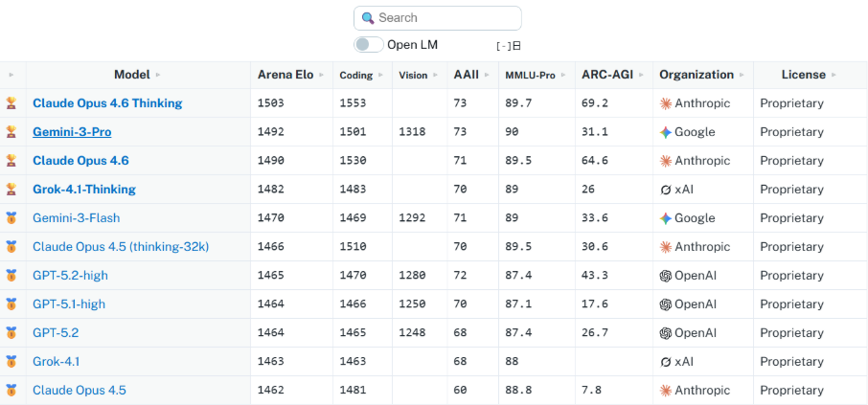
Task: Click the trophy icon beside Claude Opus 4.6 Thinking
Action: 11,103
